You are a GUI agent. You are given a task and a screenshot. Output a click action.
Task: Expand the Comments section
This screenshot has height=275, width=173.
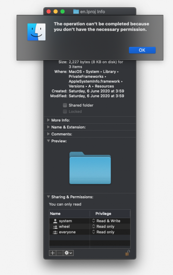(48, 134)
